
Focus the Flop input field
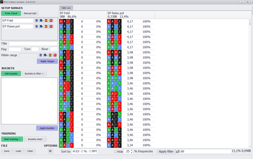coord(15,49)
